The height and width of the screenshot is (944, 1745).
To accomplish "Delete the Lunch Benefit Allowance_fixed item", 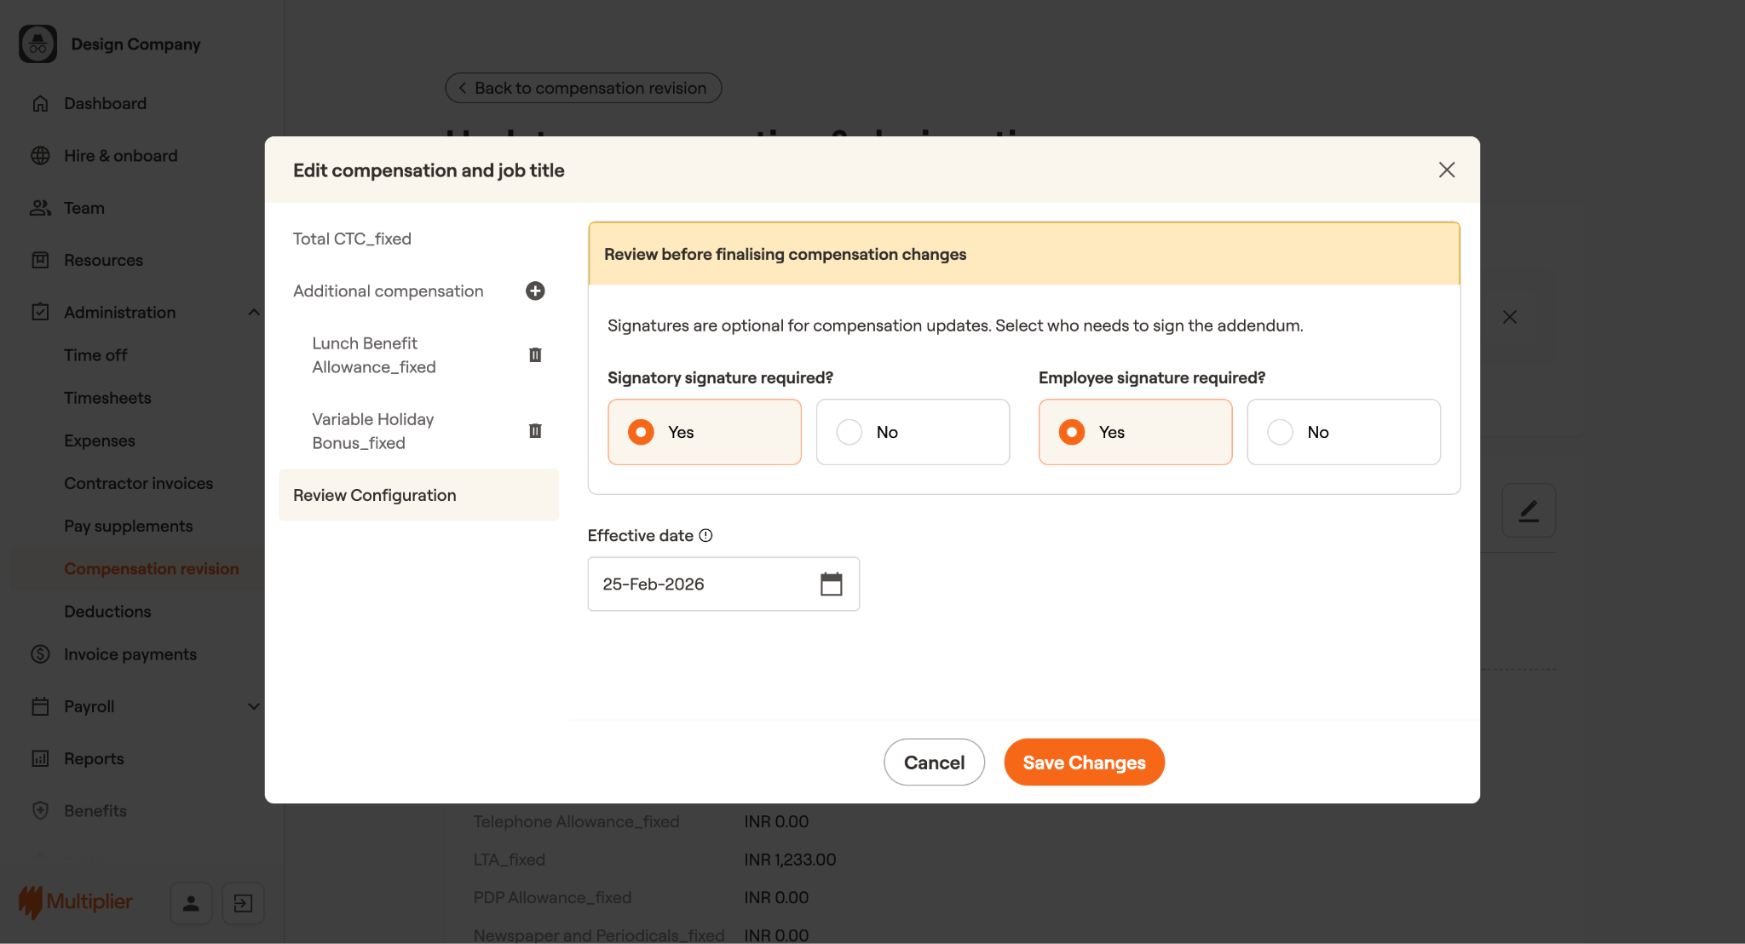I will click(x=535, y=355).
